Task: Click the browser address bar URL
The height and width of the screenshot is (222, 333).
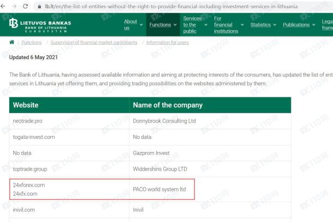Action: pos(171,7)
